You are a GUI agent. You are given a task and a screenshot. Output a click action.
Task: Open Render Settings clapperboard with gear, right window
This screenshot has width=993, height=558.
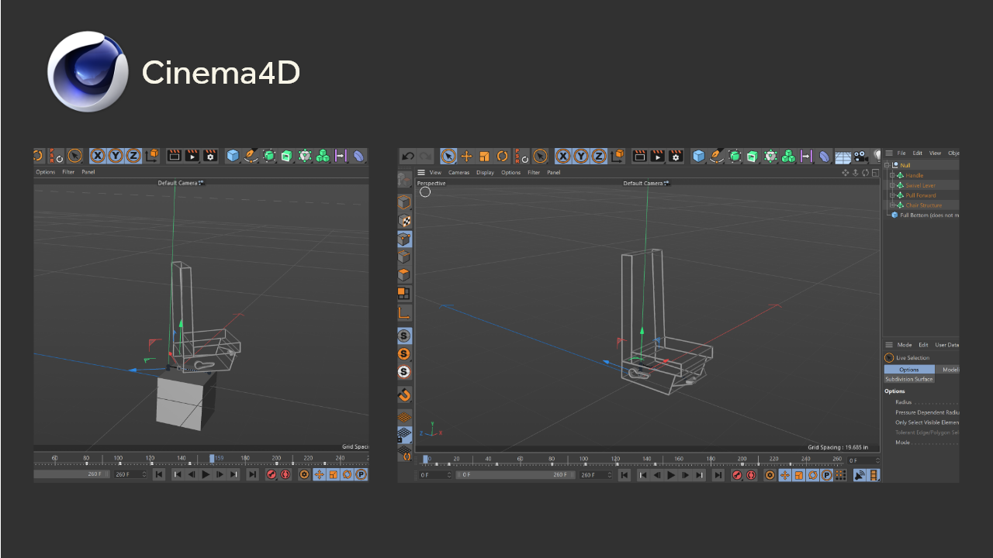[676, 157]
